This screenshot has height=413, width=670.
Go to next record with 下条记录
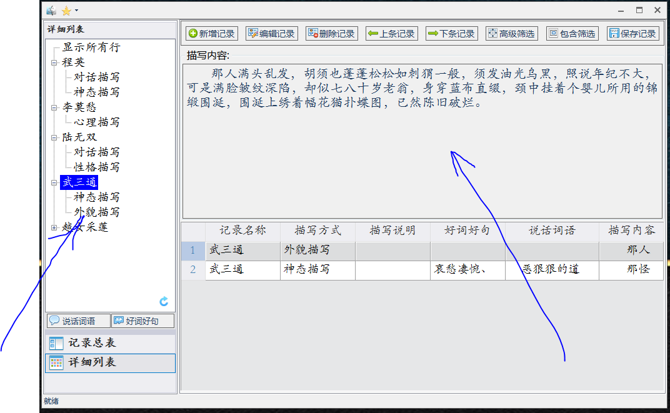click(x=452, y=33)
